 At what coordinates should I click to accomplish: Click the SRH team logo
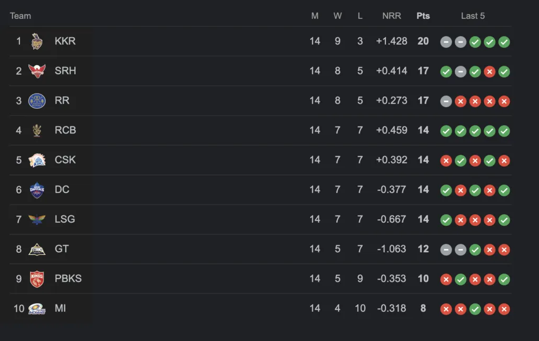(37, 71)
